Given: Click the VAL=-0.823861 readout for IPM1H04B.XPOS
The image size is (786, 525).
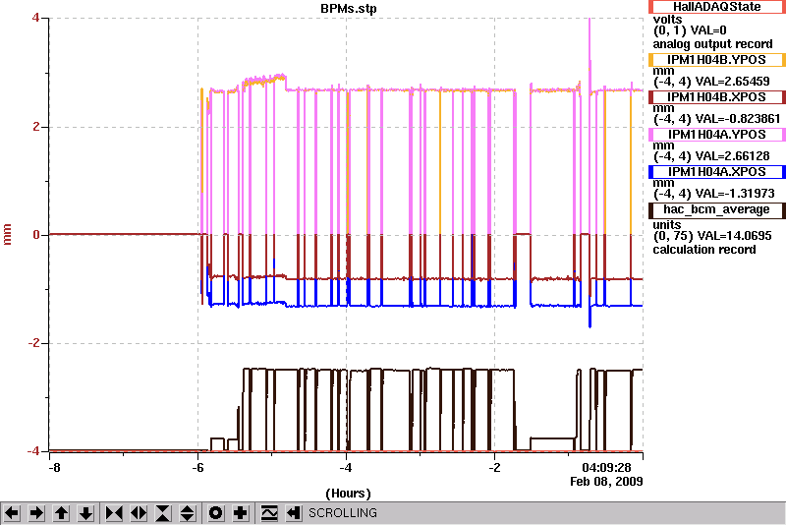Looking at the screenshot, I should click(x=736, y=119).
